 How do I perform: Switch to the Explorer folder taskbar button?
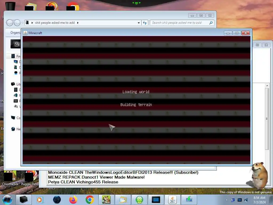click(x=123, y=200)
